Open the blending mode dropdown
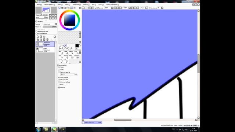This screenshot has height=132, width=235. tap(50, 24)
